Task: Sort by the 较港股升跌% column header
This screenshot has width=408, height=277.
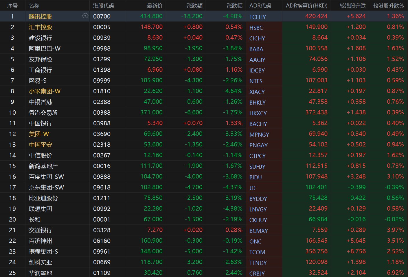Action: coord(389,5)
